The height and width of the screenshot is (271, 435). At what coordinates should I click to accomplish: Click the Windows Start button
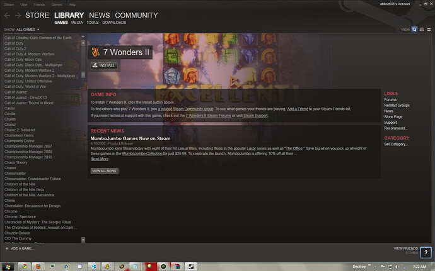[7, 266]
